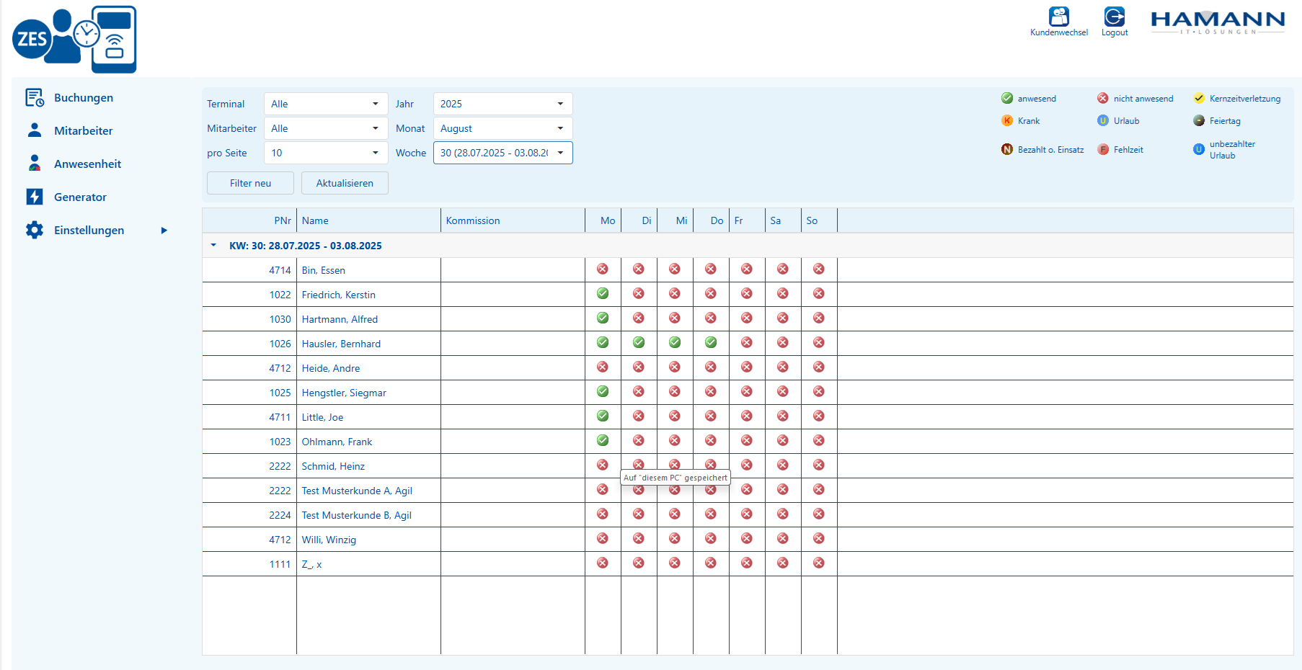Viewport: 1302px width, 670px height.
Task: Click the Fehlzeit legend icon
Action: point(1103,149)
